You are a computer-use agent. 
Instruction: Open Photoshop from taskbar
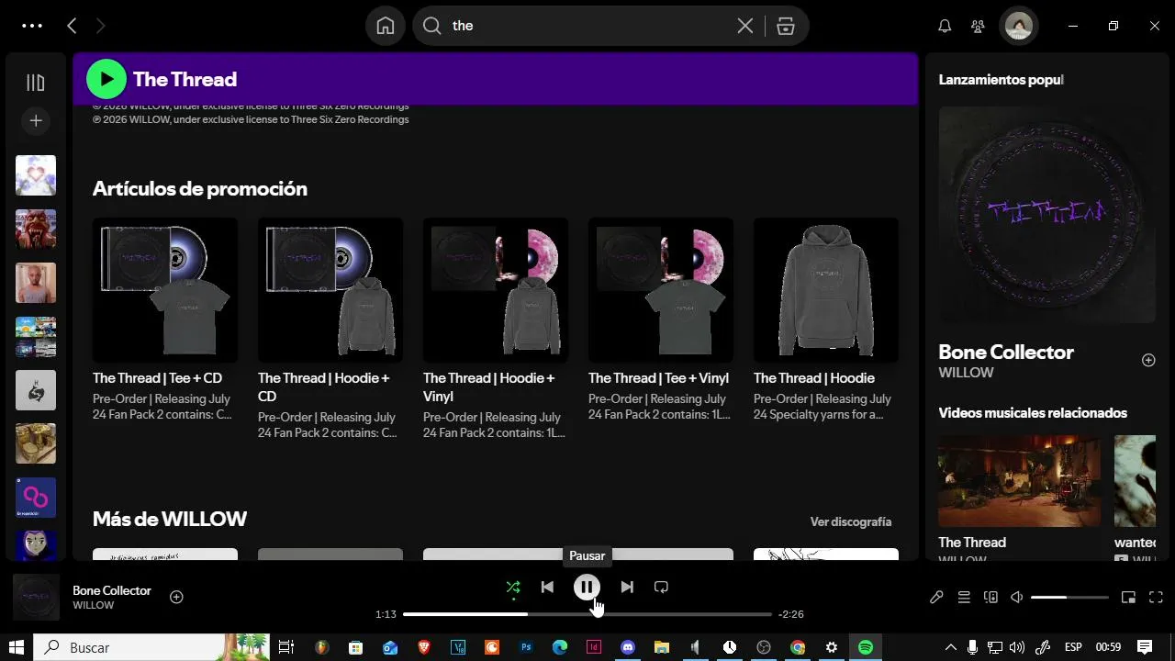[x=526, y=647]
